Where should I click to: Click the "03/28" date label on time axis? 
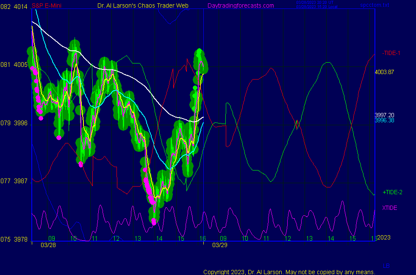click(48, 245)
